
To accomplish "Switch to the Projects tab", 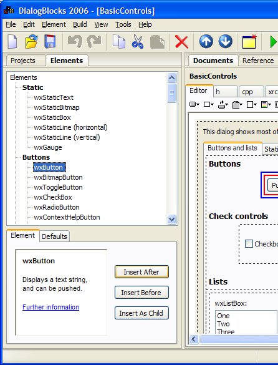I will (x=23, y=61).
